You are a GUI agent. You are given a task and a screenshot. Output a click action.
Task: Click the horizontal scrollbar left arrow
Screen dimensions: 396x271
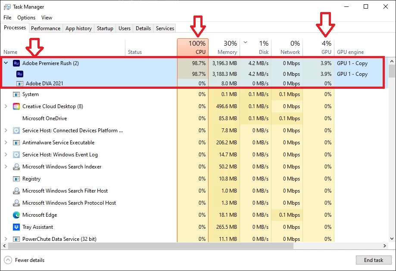(4, 246)
